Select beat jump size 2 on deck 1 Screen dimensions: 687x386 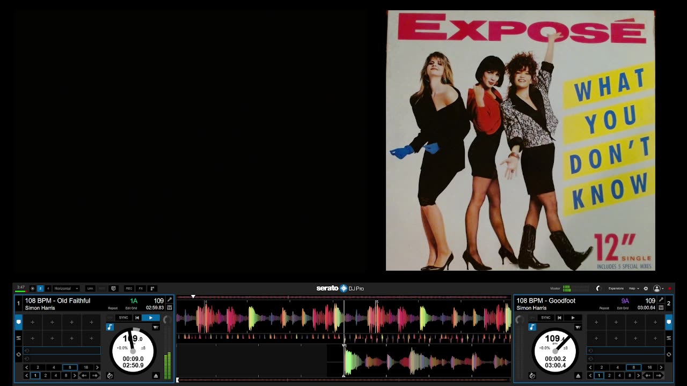tap(46, 375)
